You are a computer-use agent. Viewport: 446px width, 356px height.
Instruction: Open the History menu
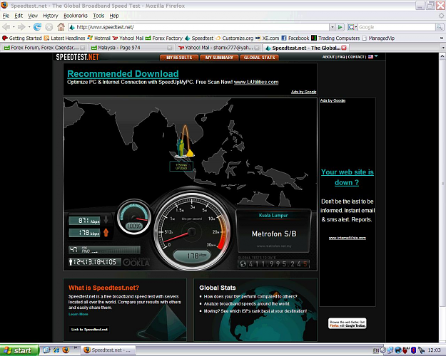[51, 16]
